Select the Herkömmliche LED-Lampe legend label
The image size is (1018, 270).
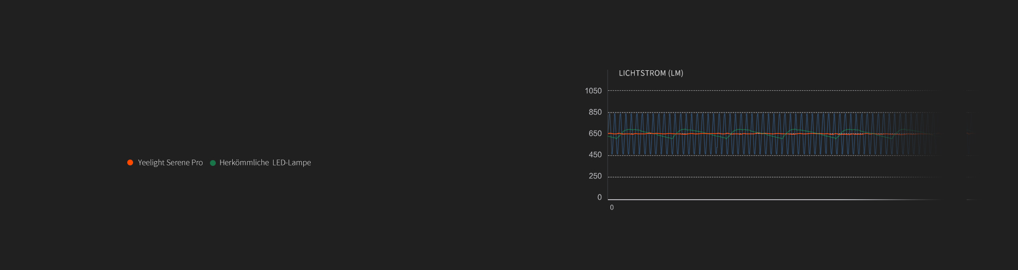click(x=265, y=163)
